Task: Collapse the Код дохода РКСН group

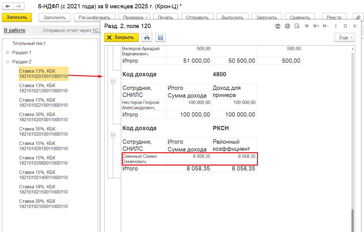Action: 113,135
